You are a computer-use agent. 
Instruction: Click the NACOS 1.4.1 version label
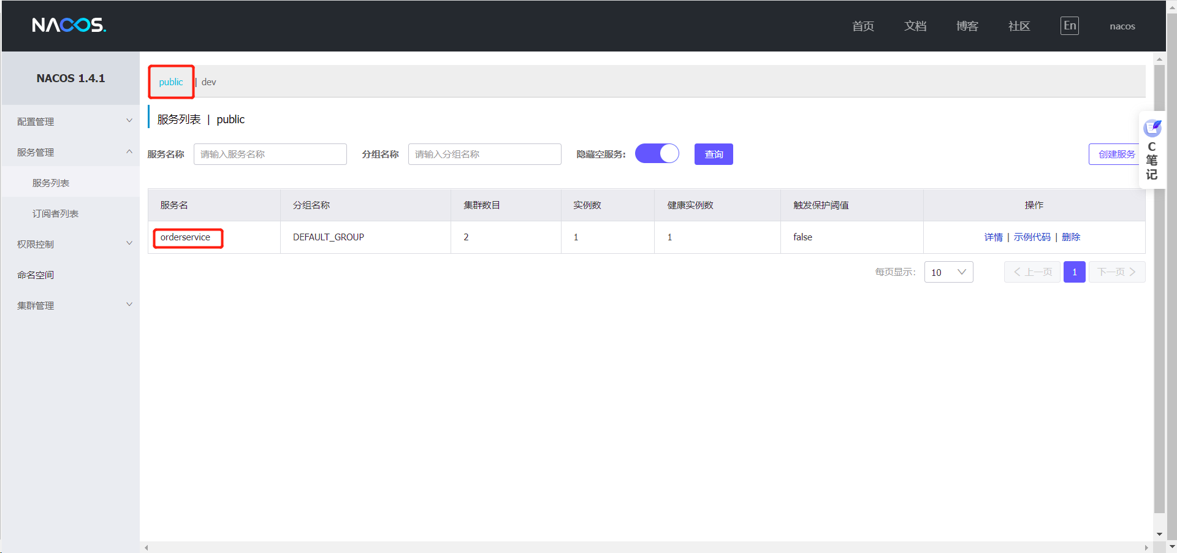70,78
